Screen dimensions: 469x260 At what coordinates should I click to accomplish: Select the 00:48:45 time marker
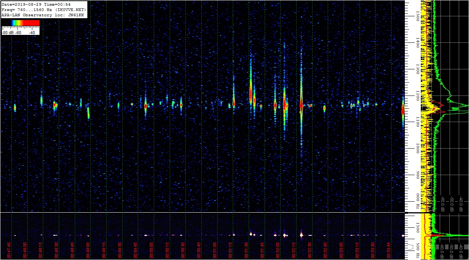(73, 251)
